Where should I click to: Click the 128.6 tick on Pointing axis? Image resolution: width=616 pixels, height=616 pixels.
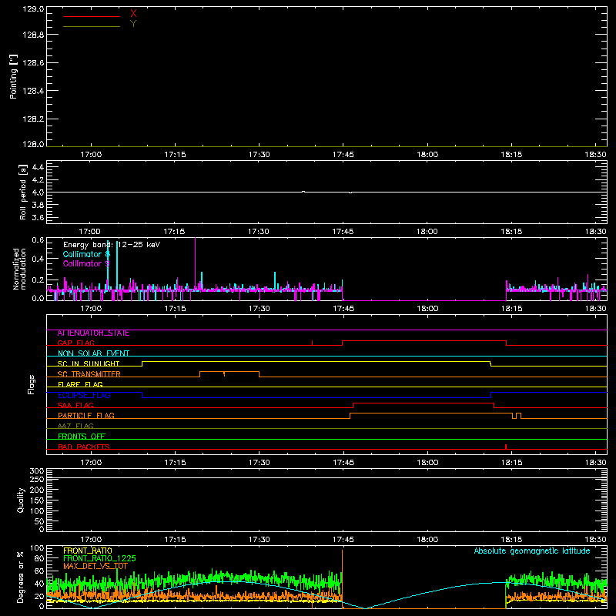33,62
